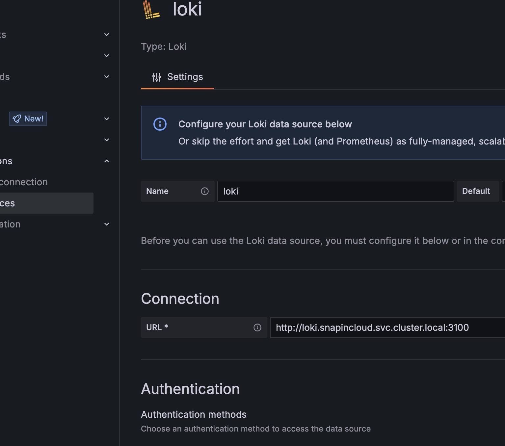Click the 'Choose an authentication method' description text
505x446 pixels.
coord(256,429)
